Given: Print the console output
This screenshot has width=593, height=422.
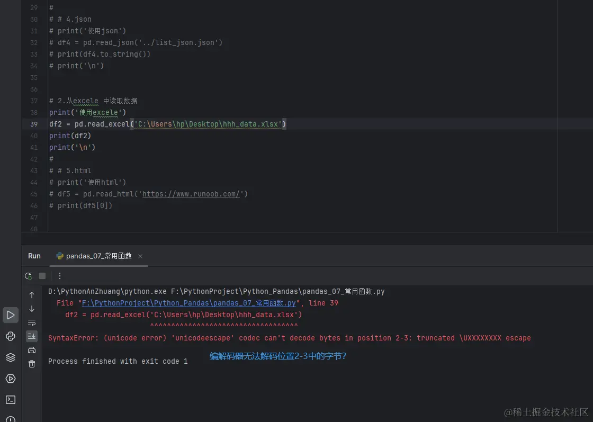Looking at the screenshot, I should 32,349.
